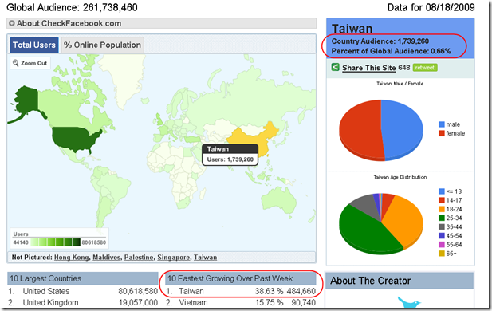This screenshot has width=492, height=311.
Task: Click the green 25-34 age legend swatch
Action: point(442,218)
